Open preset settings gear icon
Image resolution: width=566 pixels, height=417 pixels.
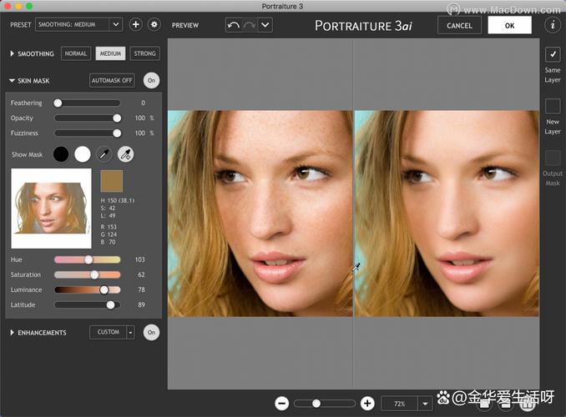pos(154,24)
